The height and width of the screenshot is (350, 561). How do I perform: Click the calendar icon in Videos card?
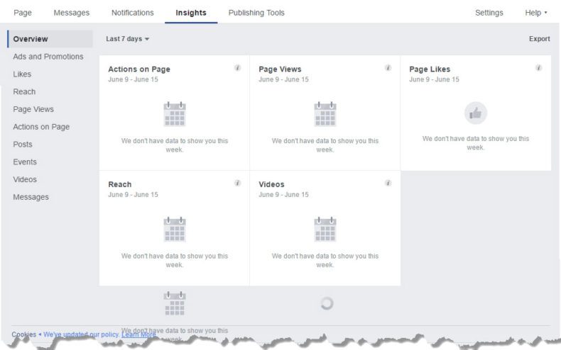[x=325, y=230]
